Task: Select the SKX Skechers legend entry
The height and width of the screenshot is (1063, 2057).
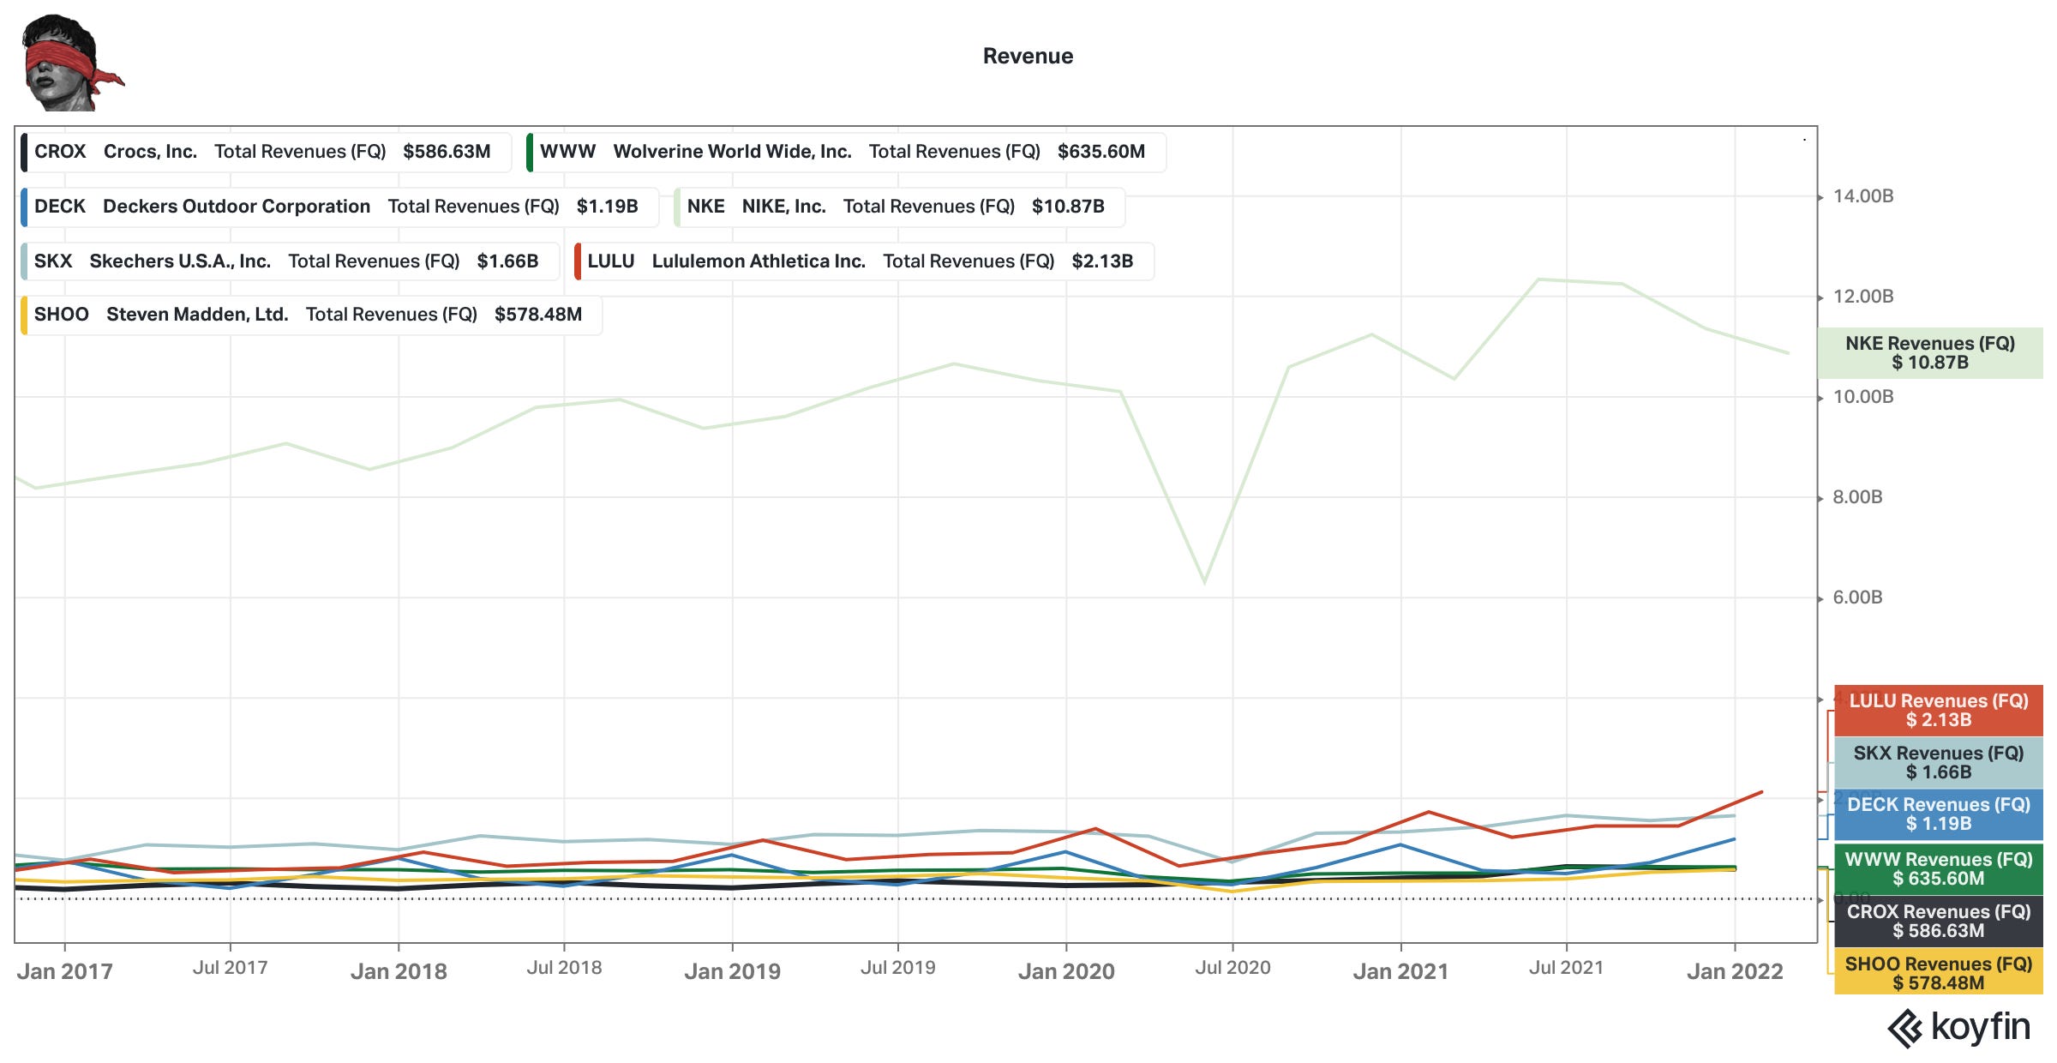Action: (x=290, y=261)
